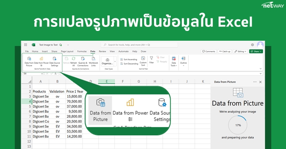Open Data Source Settings
The image size is (286, 149).
54,61
